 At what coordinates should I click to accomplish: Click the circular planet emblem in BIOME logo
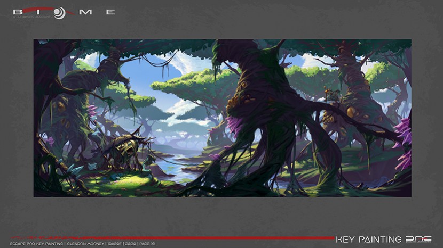(x=59, y=13)
